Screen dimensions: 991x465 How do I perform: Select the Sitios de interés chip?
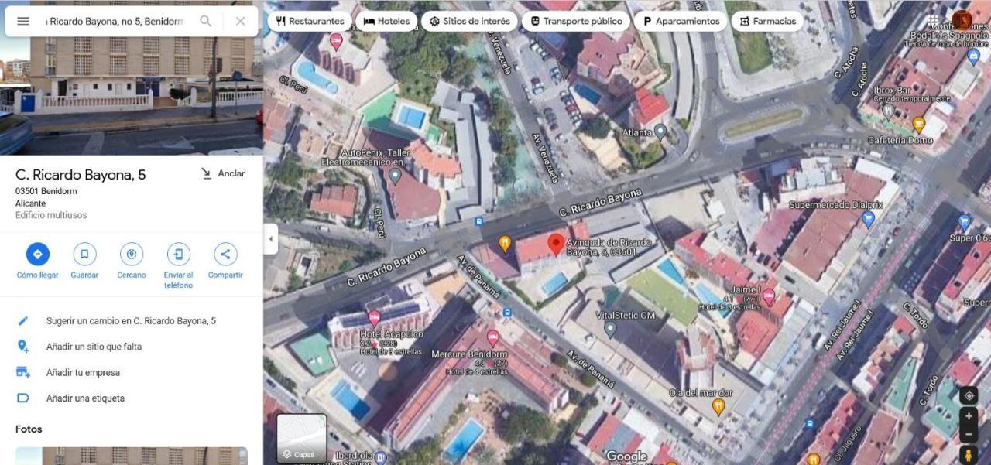point(470,21)
